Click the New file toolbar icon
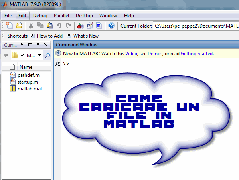The height and width of the screenshot is (180, 239). (x=10, y=26)
